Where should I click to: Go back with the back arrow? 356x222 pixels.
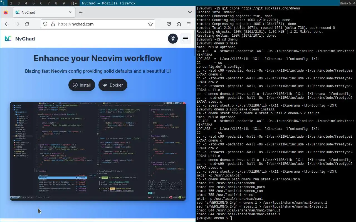tap(7, 24)
